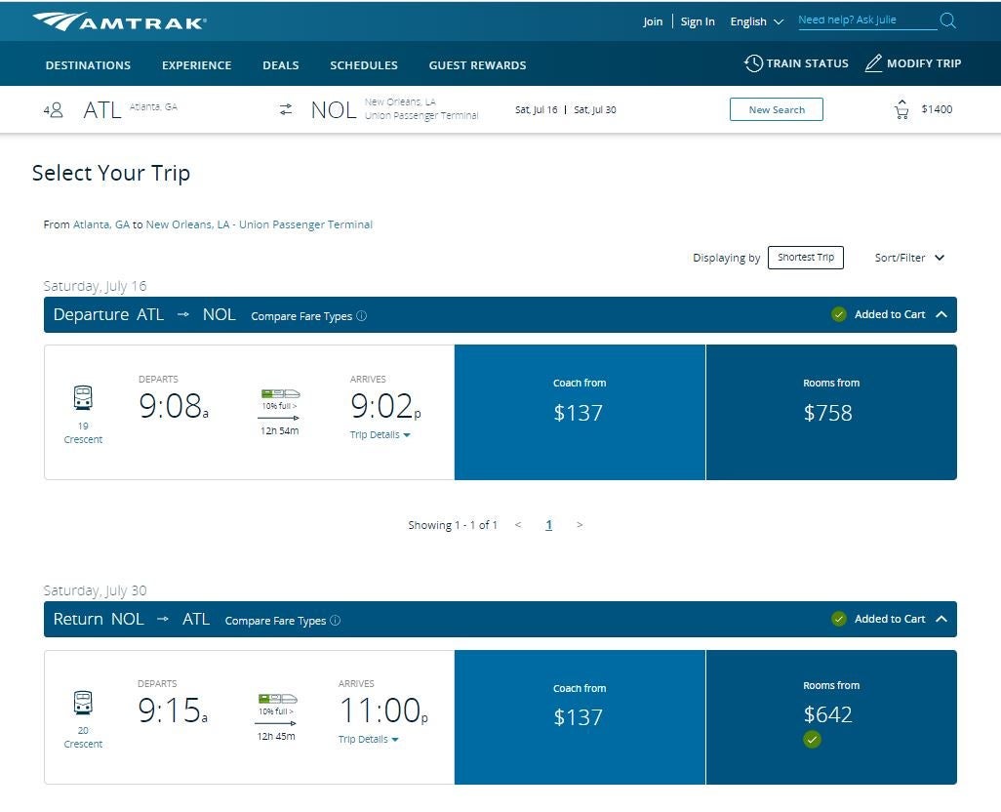Click train icon for 20 Crescent
The image size is (1001, 812).
[83, 702]
